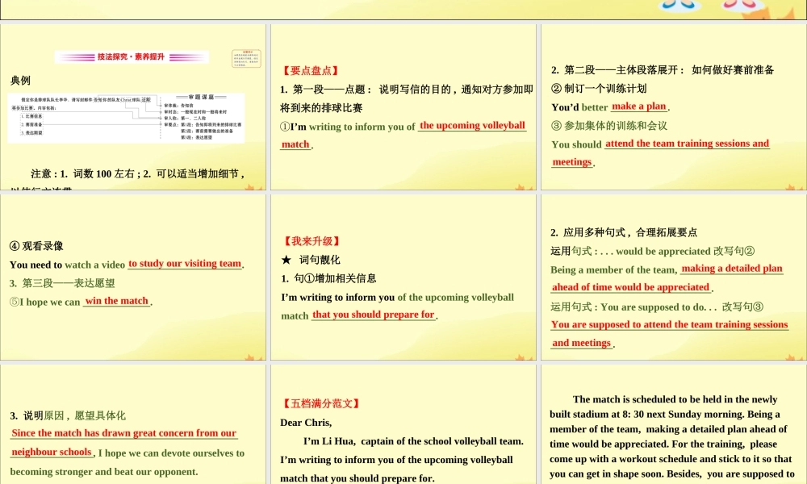Click the line 'match that you should prepare for.'
Screen dimensions: 807x484
[x=358, y=478]
